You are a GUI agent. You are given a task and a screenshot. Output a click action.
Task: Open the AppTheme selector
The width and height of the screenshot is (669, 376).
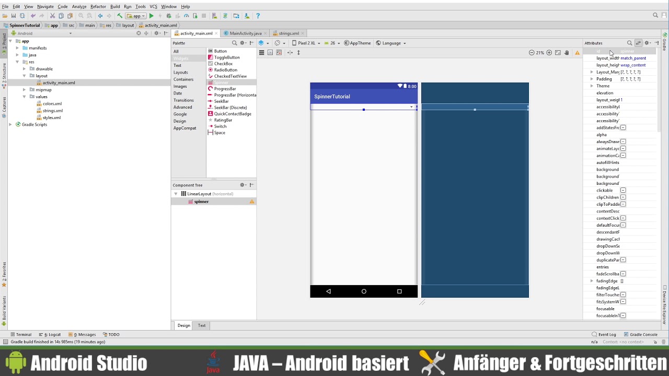point(357,43)
